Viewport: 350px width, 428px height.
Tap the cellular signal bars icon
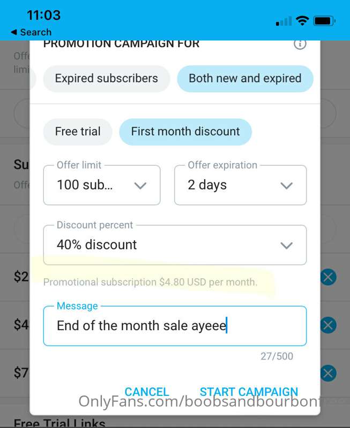[x=284, y=21]
